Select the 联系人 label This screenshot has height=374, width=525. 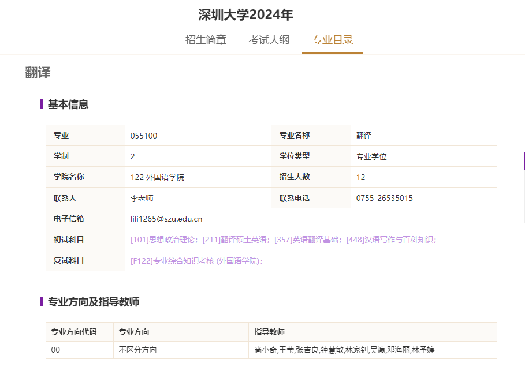[65, 199]
